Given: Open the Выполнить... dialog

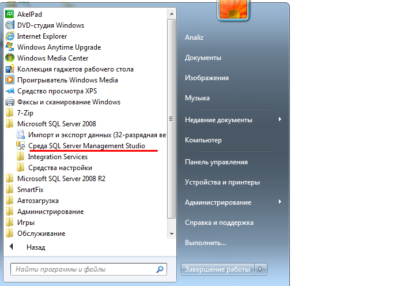Looking at the screenshot, I should coord(205,243).
